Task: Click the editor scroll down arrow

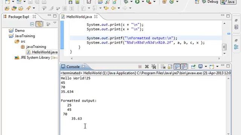Action: (224, 53)
